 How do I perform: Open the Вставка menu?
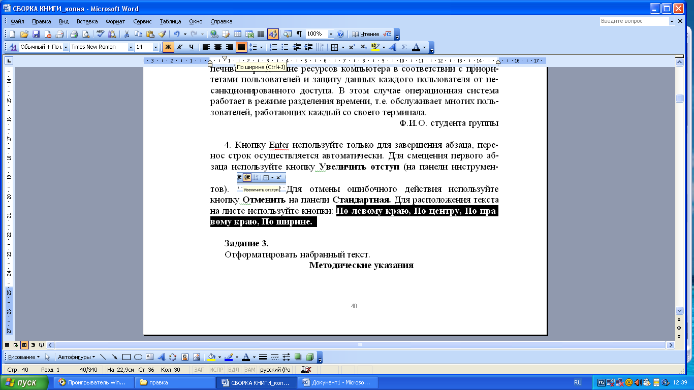(87, 21)
